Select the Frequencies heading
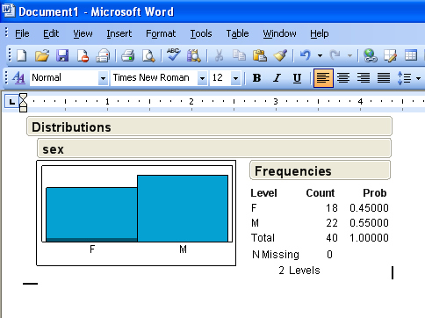This screenshot has height=318, width=425. click(293, 171)
